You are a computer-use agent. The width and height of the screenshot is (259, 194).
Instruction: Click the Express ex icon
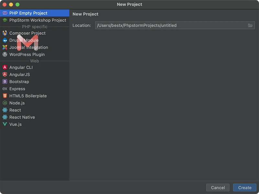5,89
